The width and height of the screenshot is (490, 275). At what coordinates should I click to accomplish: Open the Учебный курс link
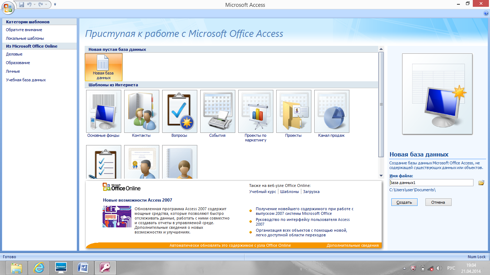(263, 192)
